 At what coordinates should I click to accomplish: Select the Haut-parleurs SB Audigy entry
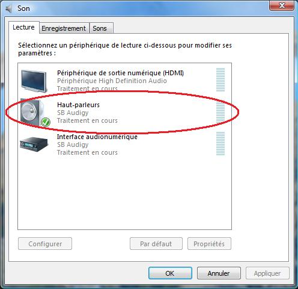[x=124, y=112]
